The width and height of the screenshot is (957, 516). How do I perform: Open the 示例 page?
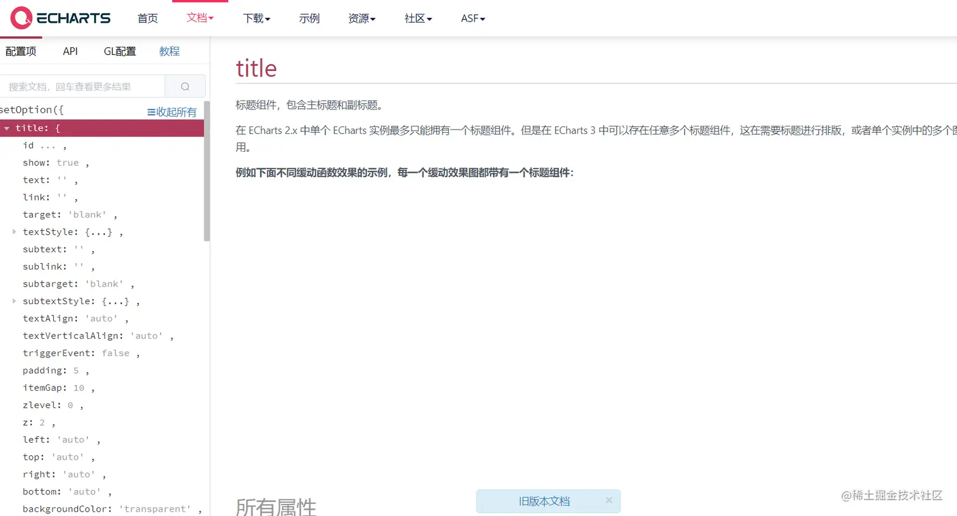pos(310,18)
